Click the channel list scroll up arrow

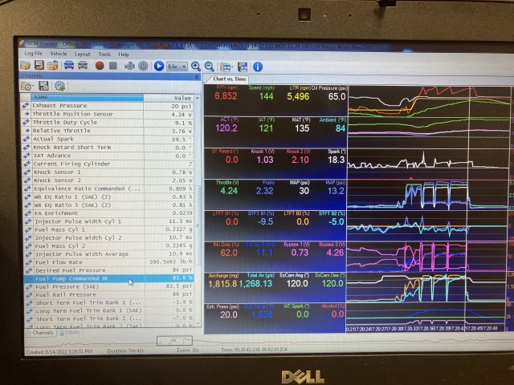pos(198,98)
